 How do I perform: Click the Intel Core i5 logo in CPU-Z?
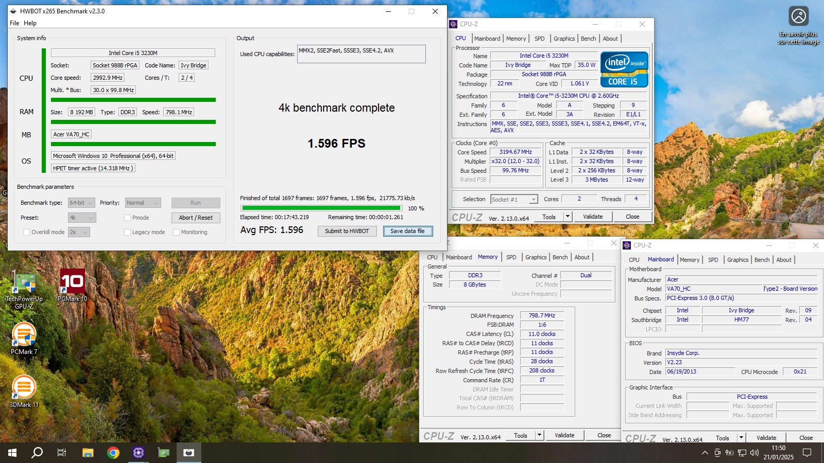point(624,69)
